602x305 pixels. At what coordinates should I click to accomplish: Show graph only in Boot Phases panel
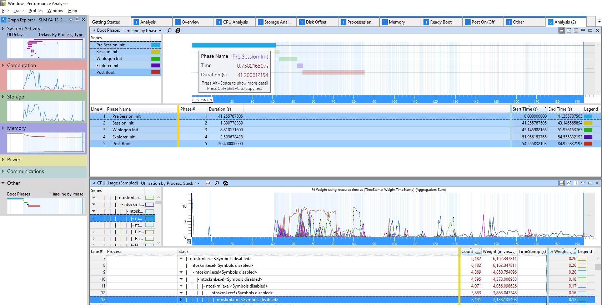569,31
